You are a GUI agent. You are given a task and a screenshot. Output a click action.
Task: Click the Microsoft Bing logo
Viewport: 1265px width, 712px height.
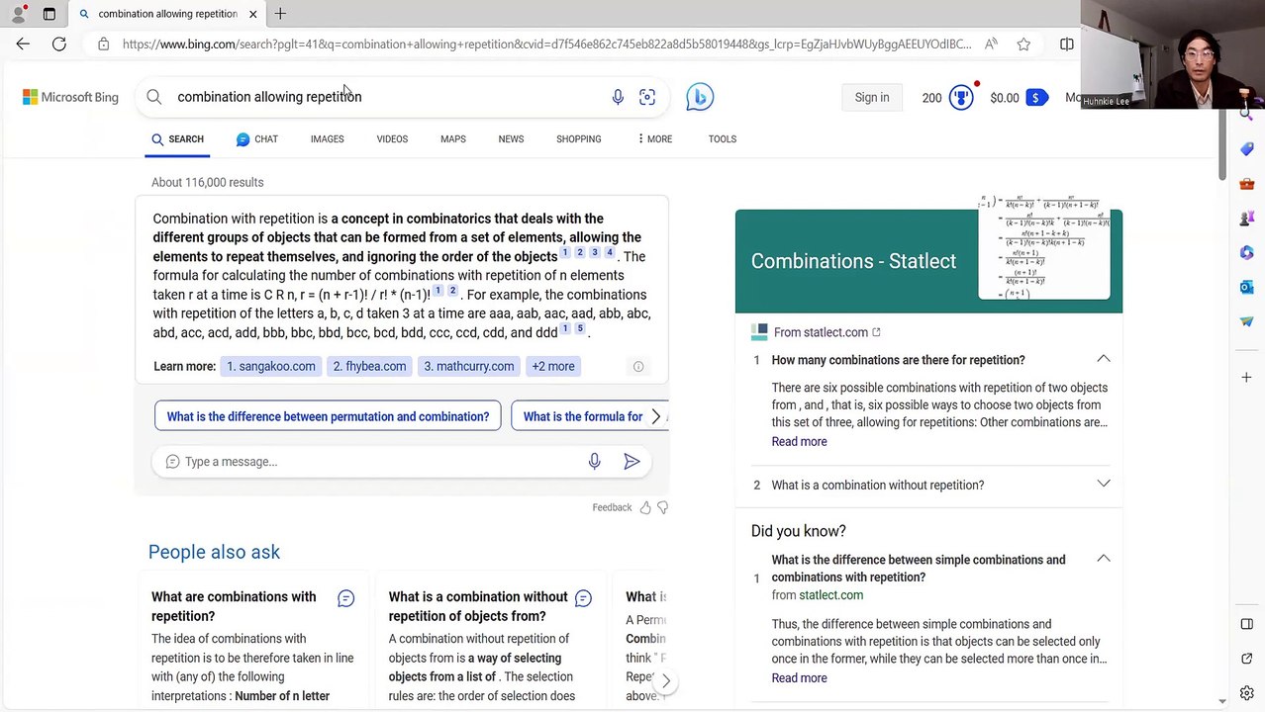(x=70, y=97)
